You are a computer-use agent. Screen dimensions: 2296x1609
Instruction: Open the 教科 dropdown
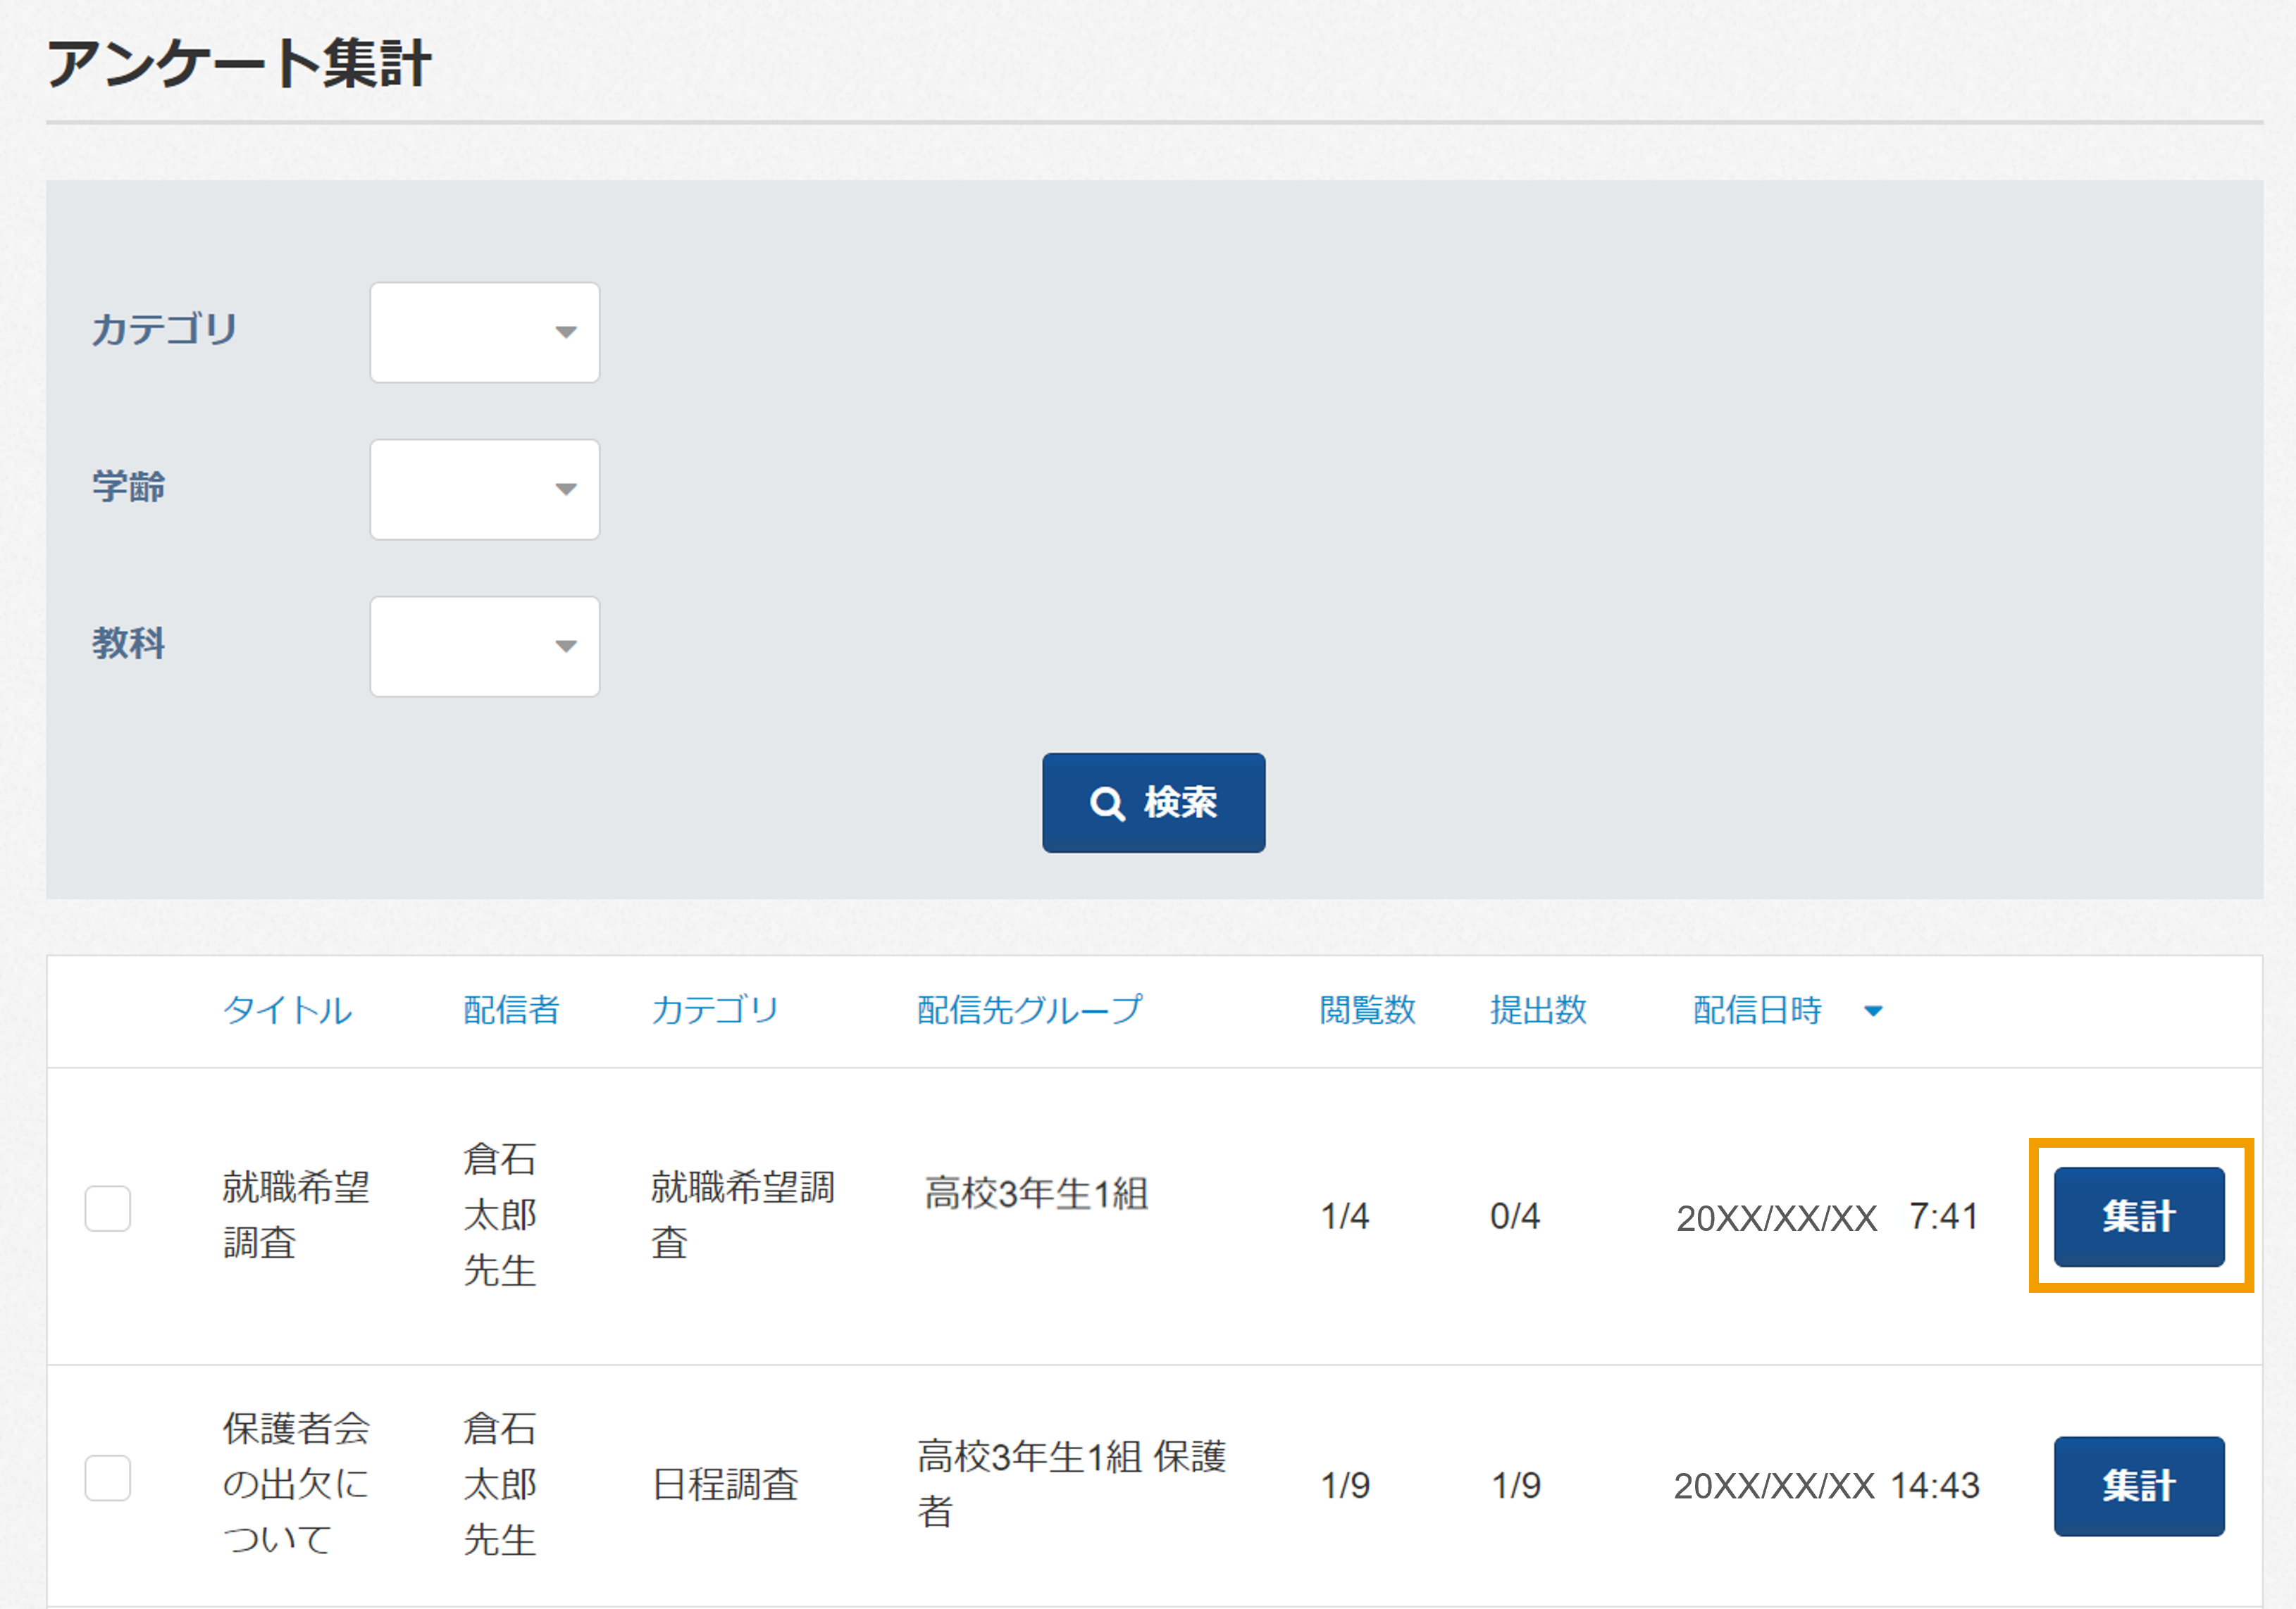point(485,646)
